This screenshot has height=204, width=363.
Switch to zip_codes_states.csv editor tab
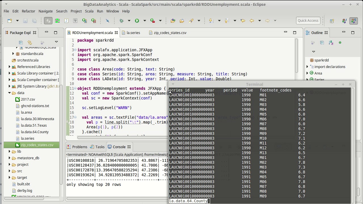pos(168,33)
